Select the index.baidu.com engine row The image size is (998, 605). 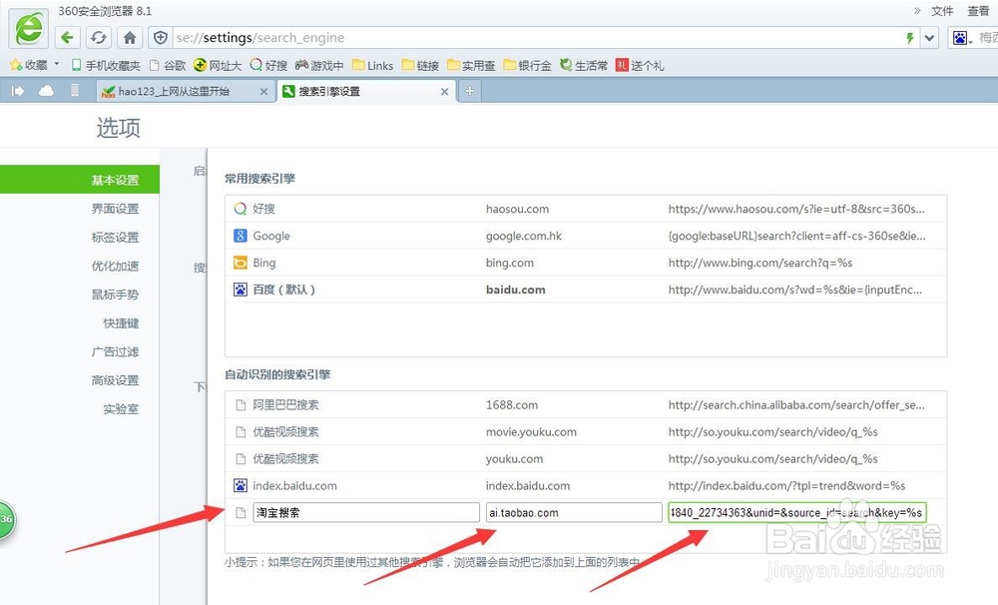pyautogui.click(x=586, y=485)
